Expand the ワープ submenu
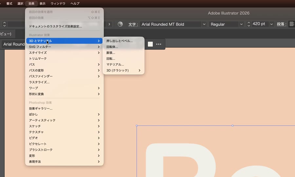295x177 pixels. coord(64,88)
